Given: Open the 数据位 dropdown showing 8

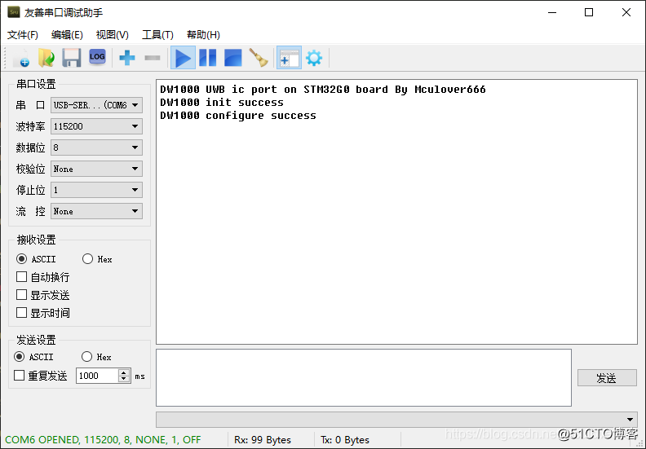Looking at the screenshot, I should [x=96, y=147].
